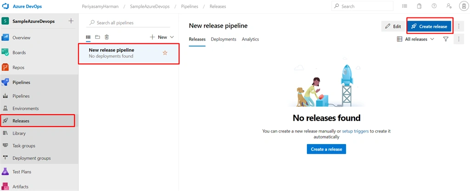Click the trash can icon above the pipeline list

point(107,37)
